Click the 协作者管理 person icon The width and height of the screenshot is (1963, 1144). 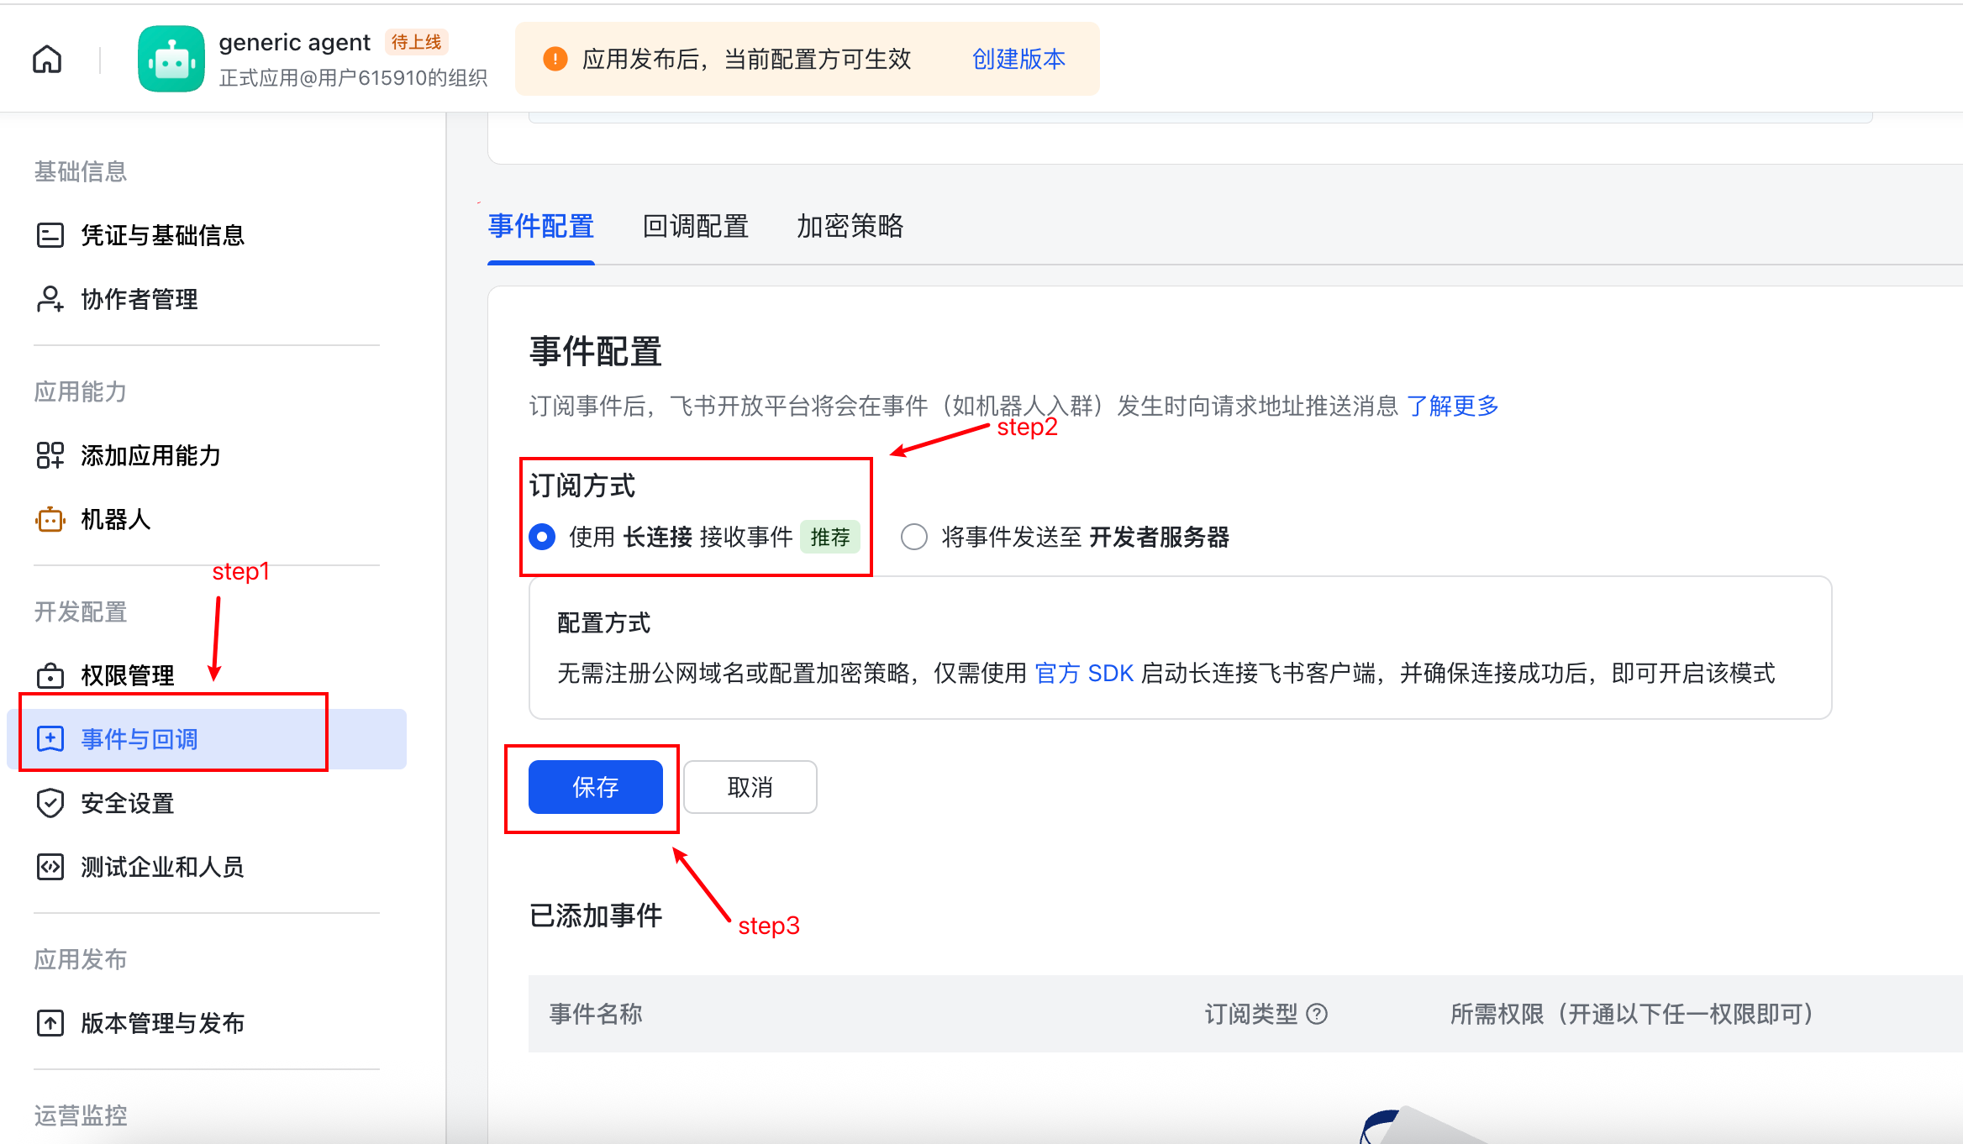click(x=50, y=299)
